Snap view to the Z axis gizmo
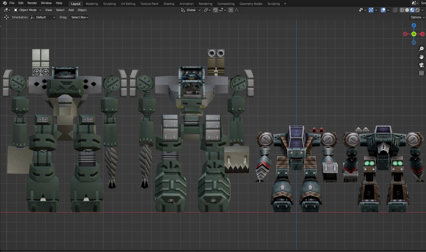 click(414, 25)
